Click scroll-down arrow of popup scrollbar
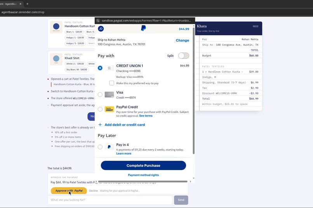This screenshot has height=208, width=313. [194, 178]
